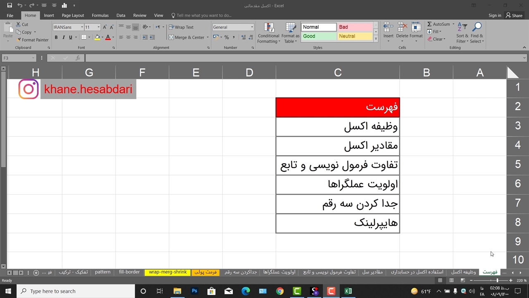The image size is (529, 298).
Task: Apply Percent Style number format
Action: [226, 37]
